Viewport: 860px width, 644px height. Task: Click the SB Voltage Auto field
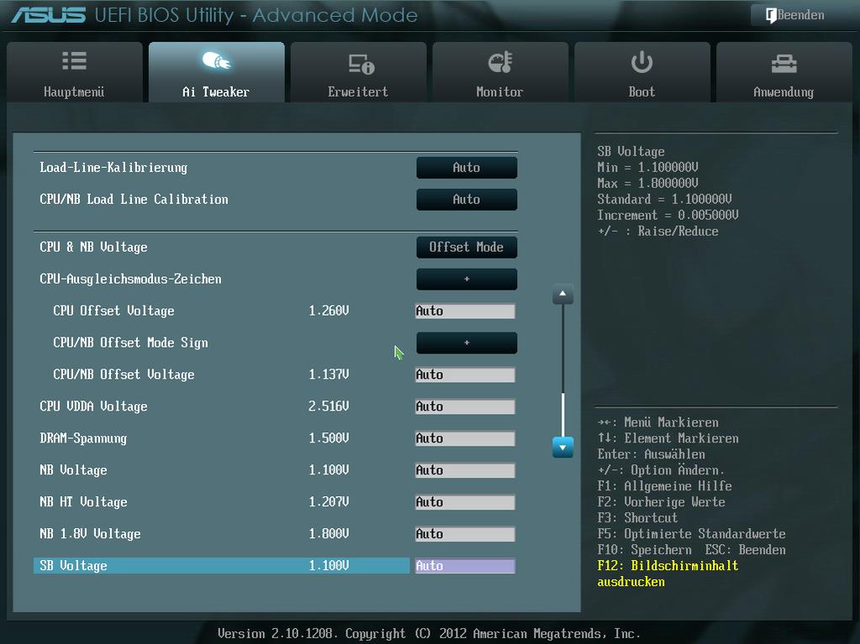pos(465,566)
